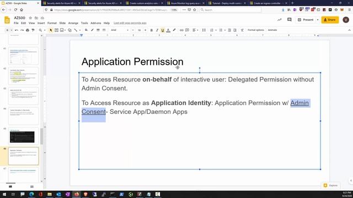The height and width of the screenshot is (198, 353).
Task: Toggle Underline formatting
Action: point(163,30)
